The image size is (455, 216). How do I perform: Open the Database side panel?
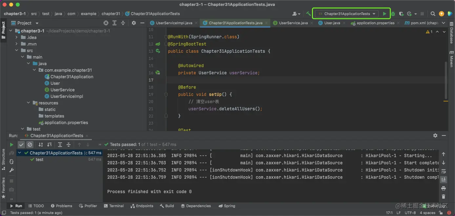tap(451, 33)
